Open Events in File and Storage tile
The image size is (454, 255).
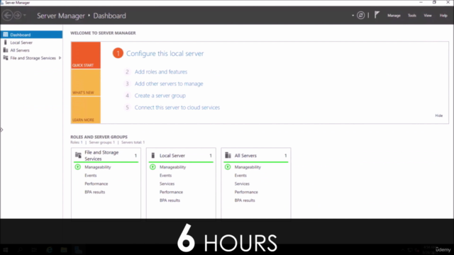pos(91,176)
